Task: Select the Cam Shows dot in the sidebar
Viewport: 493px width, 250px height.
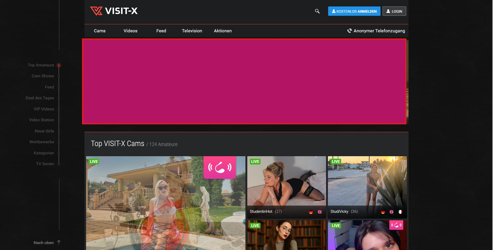Action: click(x=59, y=76)
